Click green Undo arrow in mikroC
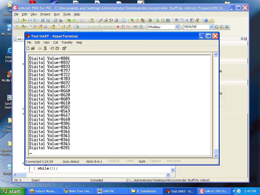The width and height of the screenshot is (260, 195). coord(69,20)
